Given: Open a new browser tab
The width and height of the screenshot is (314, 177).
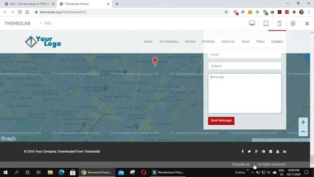Looking at the screenshot, I should pos(117,4).
